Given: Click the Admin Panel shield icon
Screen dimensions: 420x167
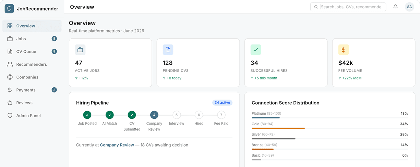Looking at the screenshot, I should pos(10,116).
